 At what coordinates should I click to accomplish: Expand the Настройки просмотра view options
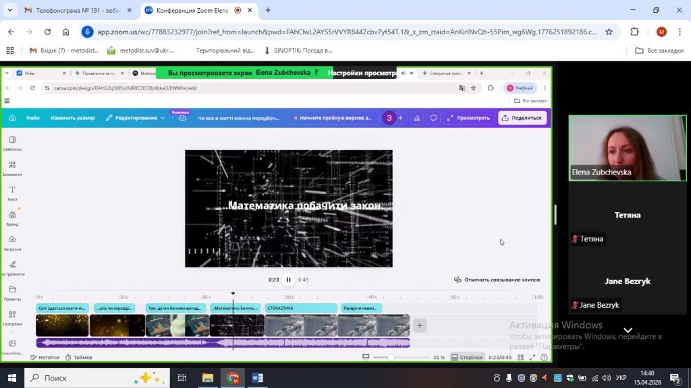click(360, 73)
